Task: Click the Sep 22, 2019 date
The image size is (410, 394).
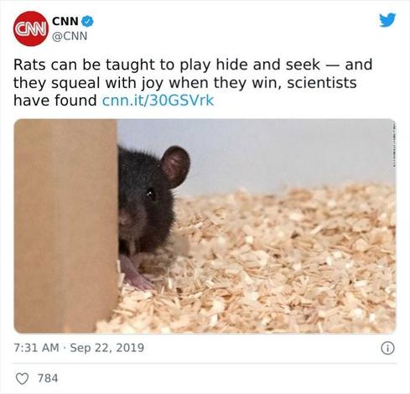Action: click(107, 348)
